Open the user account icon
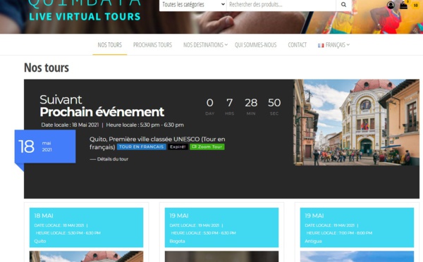Image resolution: width=423 pixels, height=262 pixels. click(391, 5)
